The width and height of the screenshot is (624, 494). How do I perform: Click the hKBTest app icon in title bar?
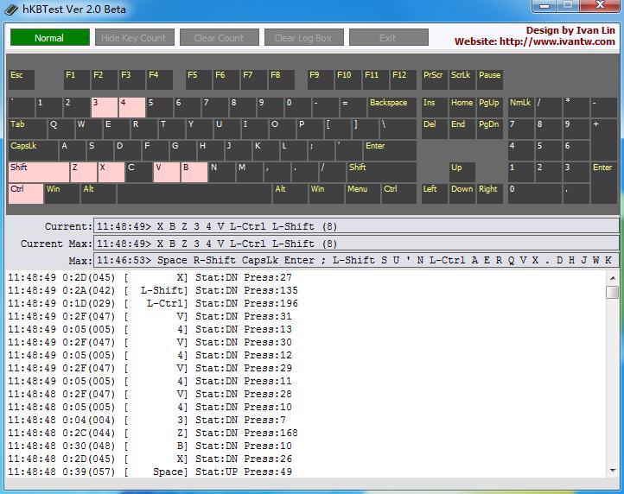(10, 9)
